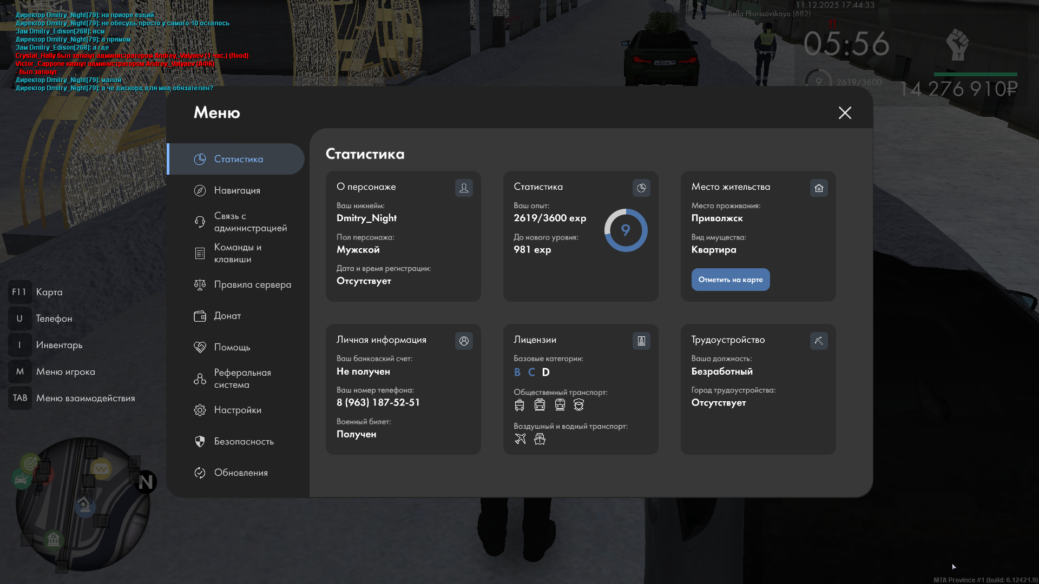This screenshot has height=584, width=1039.
Task: Click the hammer icon in Трудоустройство card
Action: 819,341
